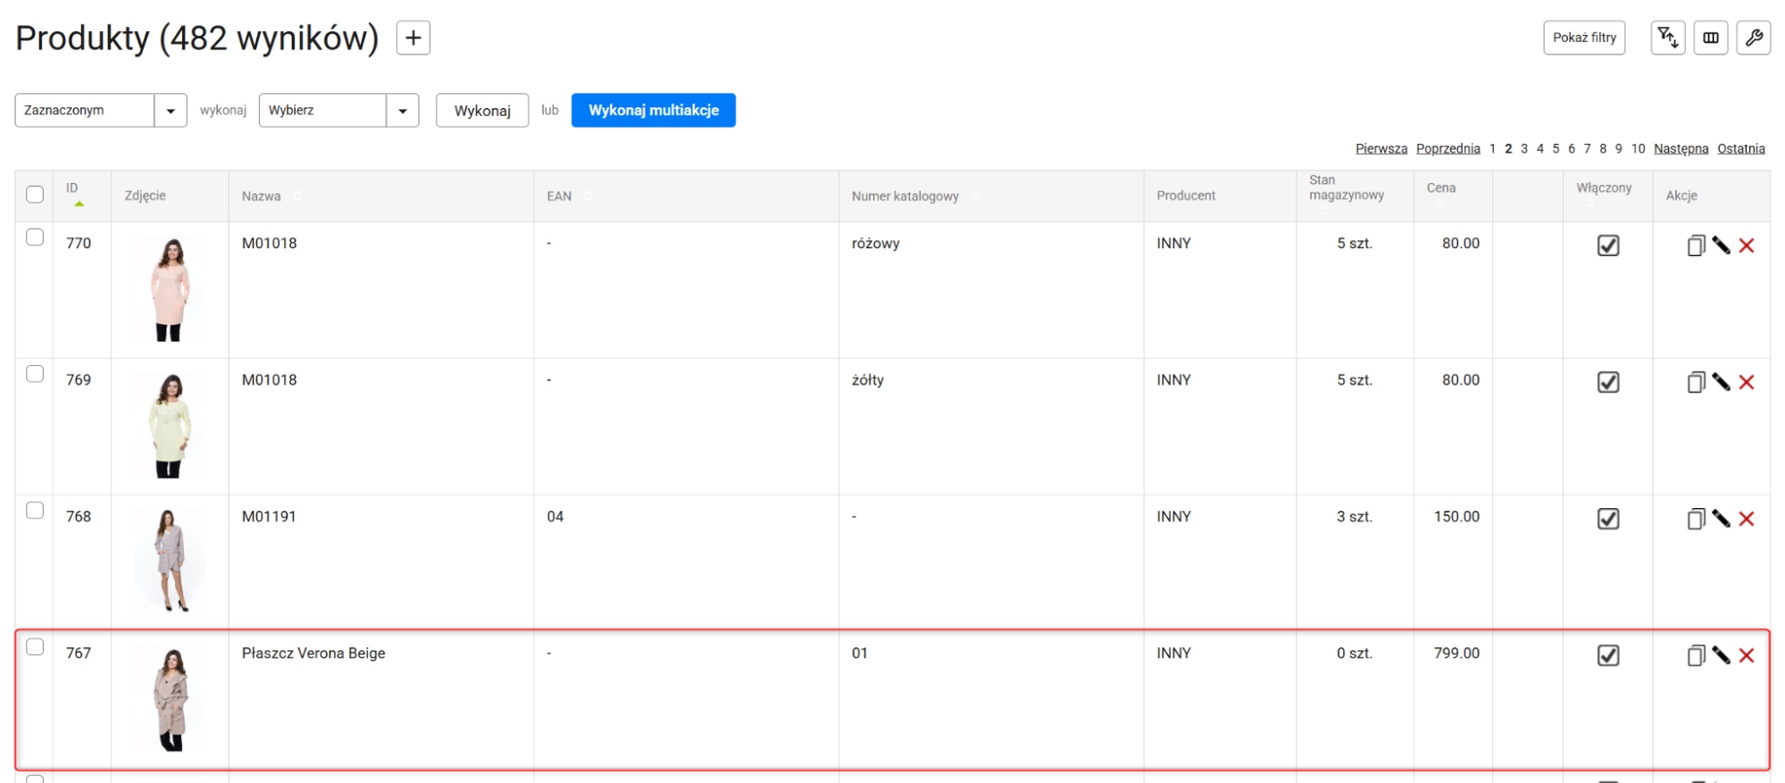Go to page 3 of results
This screenshot has width=1785, height=783.
coord(1524,149)
